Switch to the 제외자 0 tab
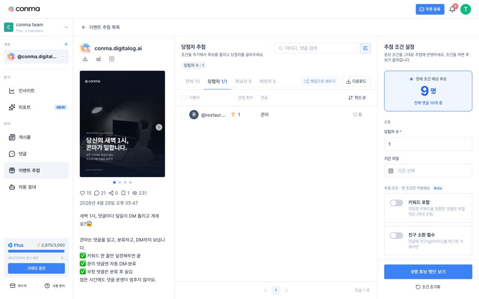Image resolution: width=479 pixels, height=299 pixels. (268, 81)
